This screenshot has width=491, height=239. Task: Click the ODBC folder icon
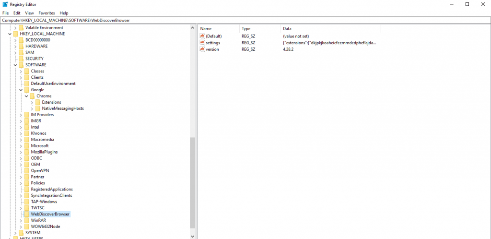point(27,158)
